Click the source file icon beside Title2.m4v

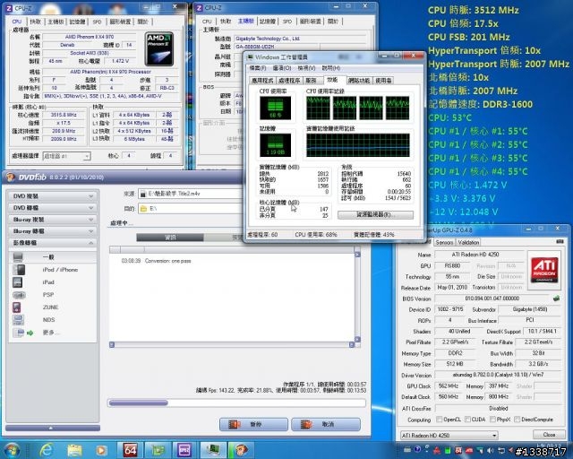[143, 194]
